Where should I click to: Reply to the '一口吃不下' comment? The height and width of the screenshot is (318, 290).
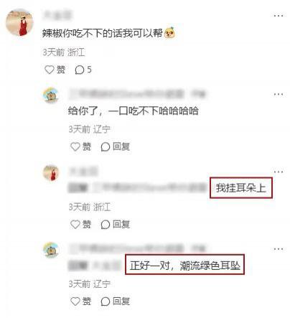click(x=115, y=146)
